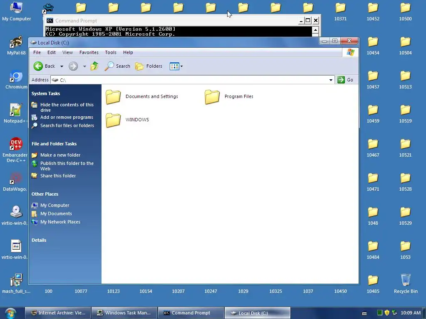Click the Forward arrow button
Image resolution: width=426 pixels, height=319 pixels.
(x=73, y=66)
